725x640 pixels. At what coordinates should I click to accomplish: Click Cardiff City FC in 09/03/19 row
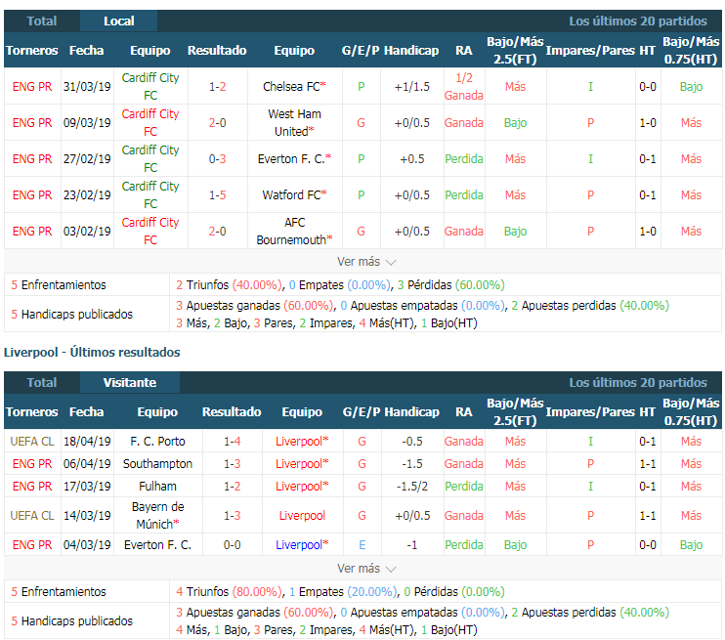coord(150,122)
